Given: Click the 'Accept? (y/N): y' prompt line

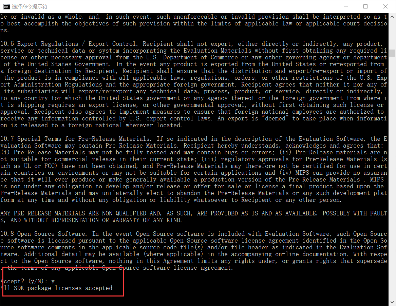Looking at the screenshot, I should point(27,281).
